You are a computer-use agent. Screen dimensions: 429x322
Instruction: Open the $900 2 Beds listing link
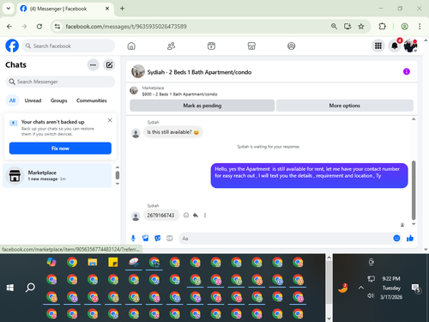pos(179,94)
